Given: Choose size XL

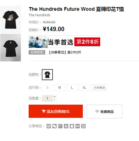Looking at the screenshot, I should click(85, 88).
